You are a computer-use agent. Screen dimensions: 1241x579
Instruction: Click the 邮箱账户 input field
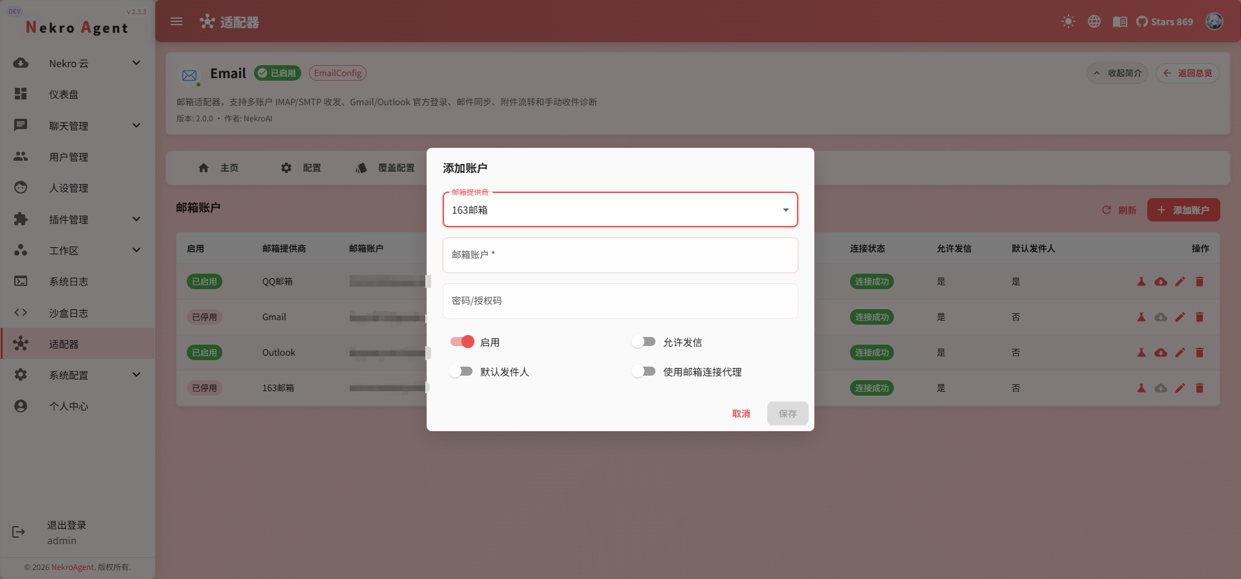pyautogui.click(x=620, y=255)
